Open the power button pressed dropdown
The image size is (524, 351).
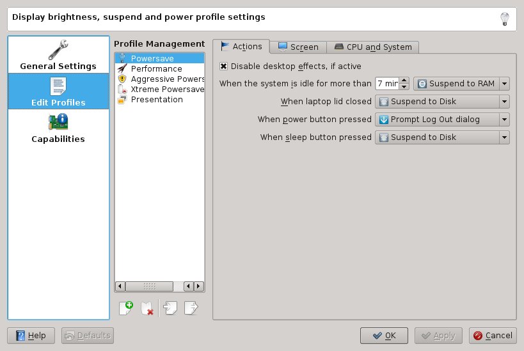[x=441, y=120]
